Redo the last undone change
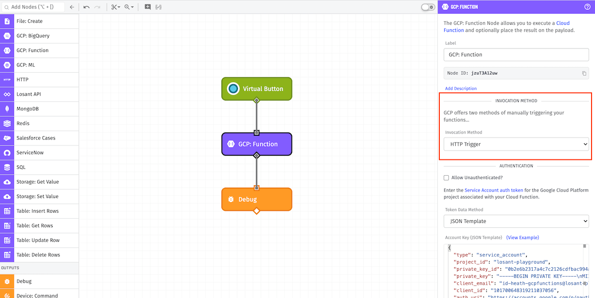 pyautogui.click(x=97, y=7)
